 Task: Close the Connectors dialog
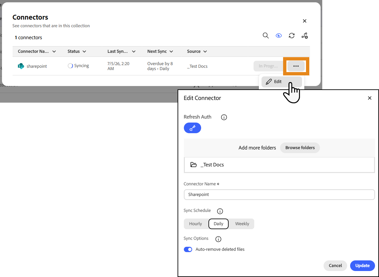[305, 21]
